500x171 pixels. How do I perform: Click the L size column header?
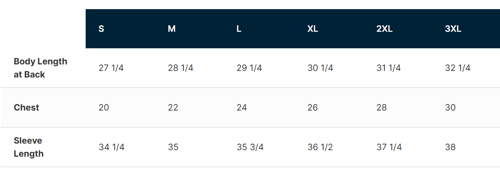[x=239, y=29]
